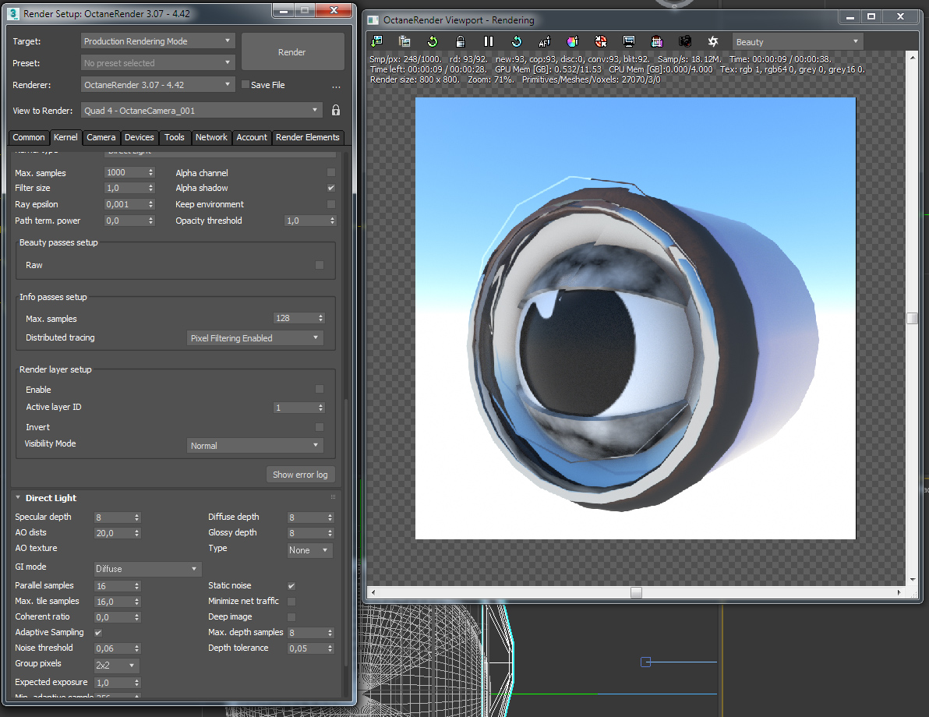The height and width of the screenshot is (717, 929).
Task: Toggle the render region crop icon
Action: 656,41
